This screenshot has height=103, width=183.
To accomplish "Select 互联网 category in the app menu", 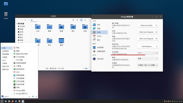I will pyautogui.click(x=5, y=57).
